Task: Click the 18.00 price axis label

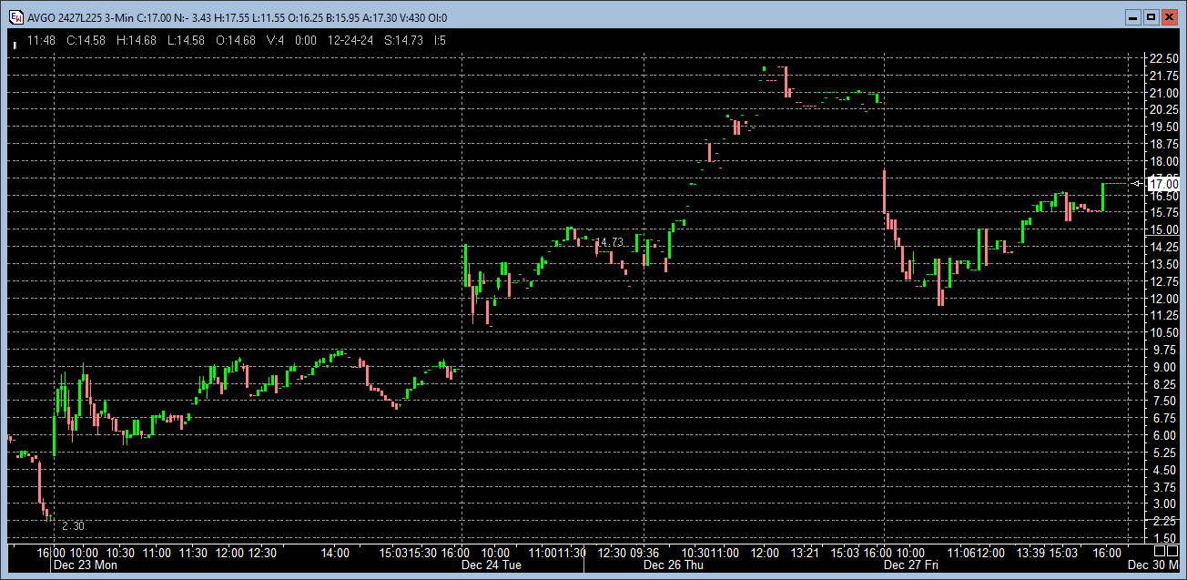Action: coord(1163,161)
